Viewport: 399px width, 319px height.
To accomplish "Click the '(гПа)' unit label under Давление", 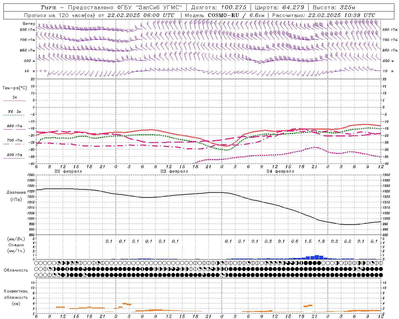I will (16, 199).
